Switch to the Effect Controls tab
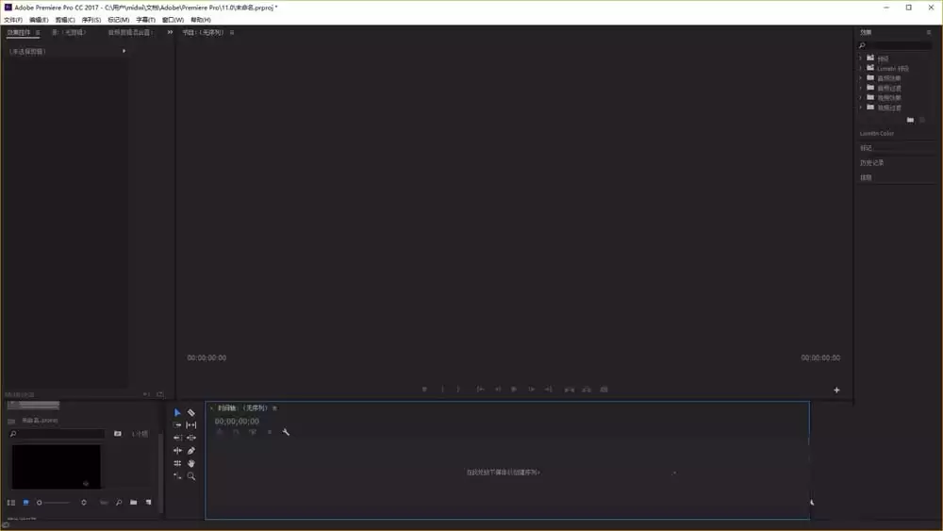Viewport: 943px width, 531px height. [x=19, y=32]
